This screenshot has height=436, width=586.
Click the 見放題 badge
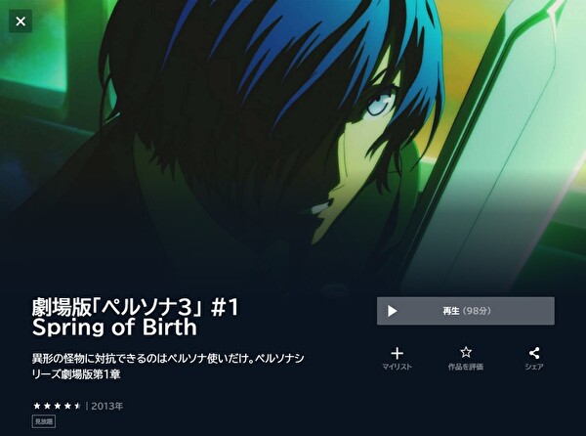click(x=44, y=421)
